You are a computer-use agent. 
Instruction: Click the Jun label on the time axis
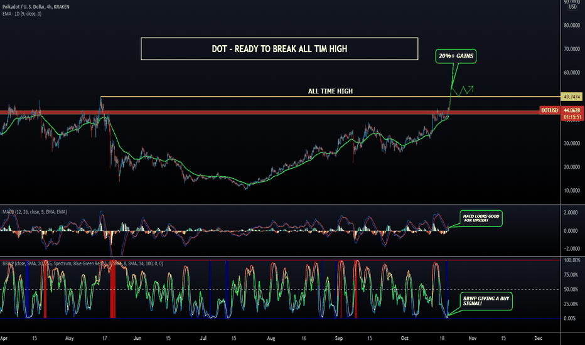click(137, 339)
